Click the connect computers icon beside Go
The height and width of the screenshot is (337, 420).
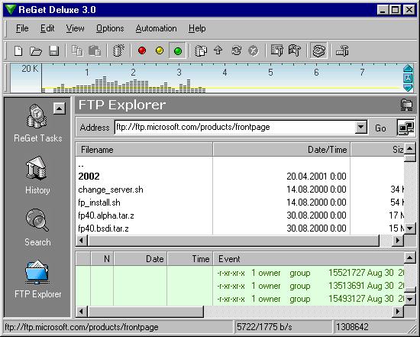[x=405, y=128]
